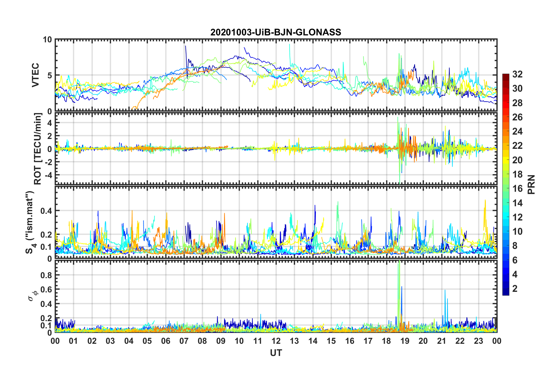Click x-axis tick label 03
The height and width of the screenshot is (369, 552).
pyautogui.click(x=111, y=341)
